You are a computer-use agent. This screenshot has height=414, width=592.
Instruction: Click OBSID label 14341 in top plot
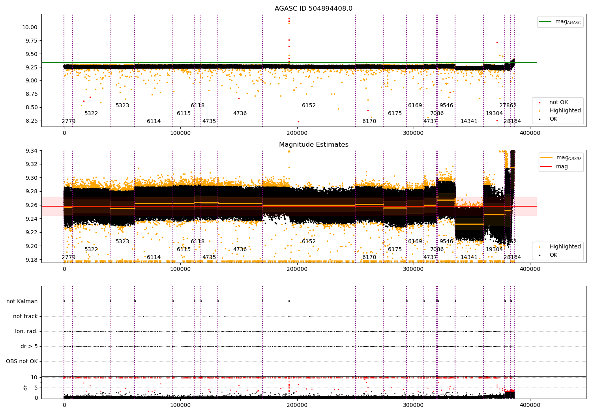click(469, 121)
